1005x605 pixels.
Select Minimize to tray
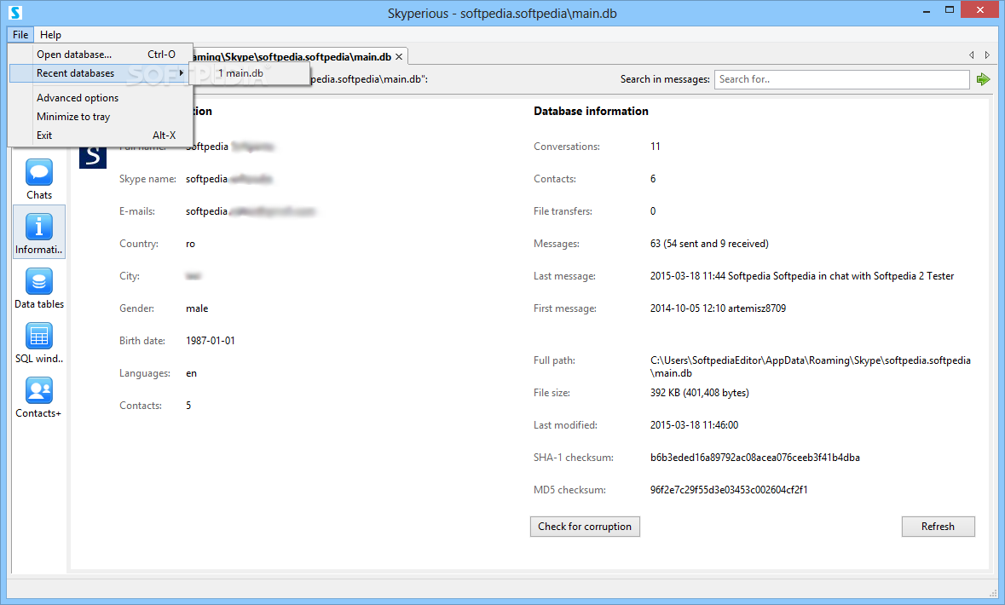click(x=101, y=117)
